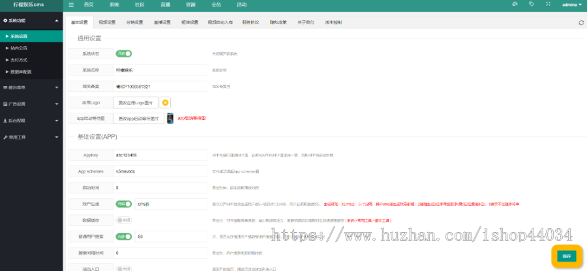
Task: Expand the 后台权限 sidebar section
Action: coord(57,121)
